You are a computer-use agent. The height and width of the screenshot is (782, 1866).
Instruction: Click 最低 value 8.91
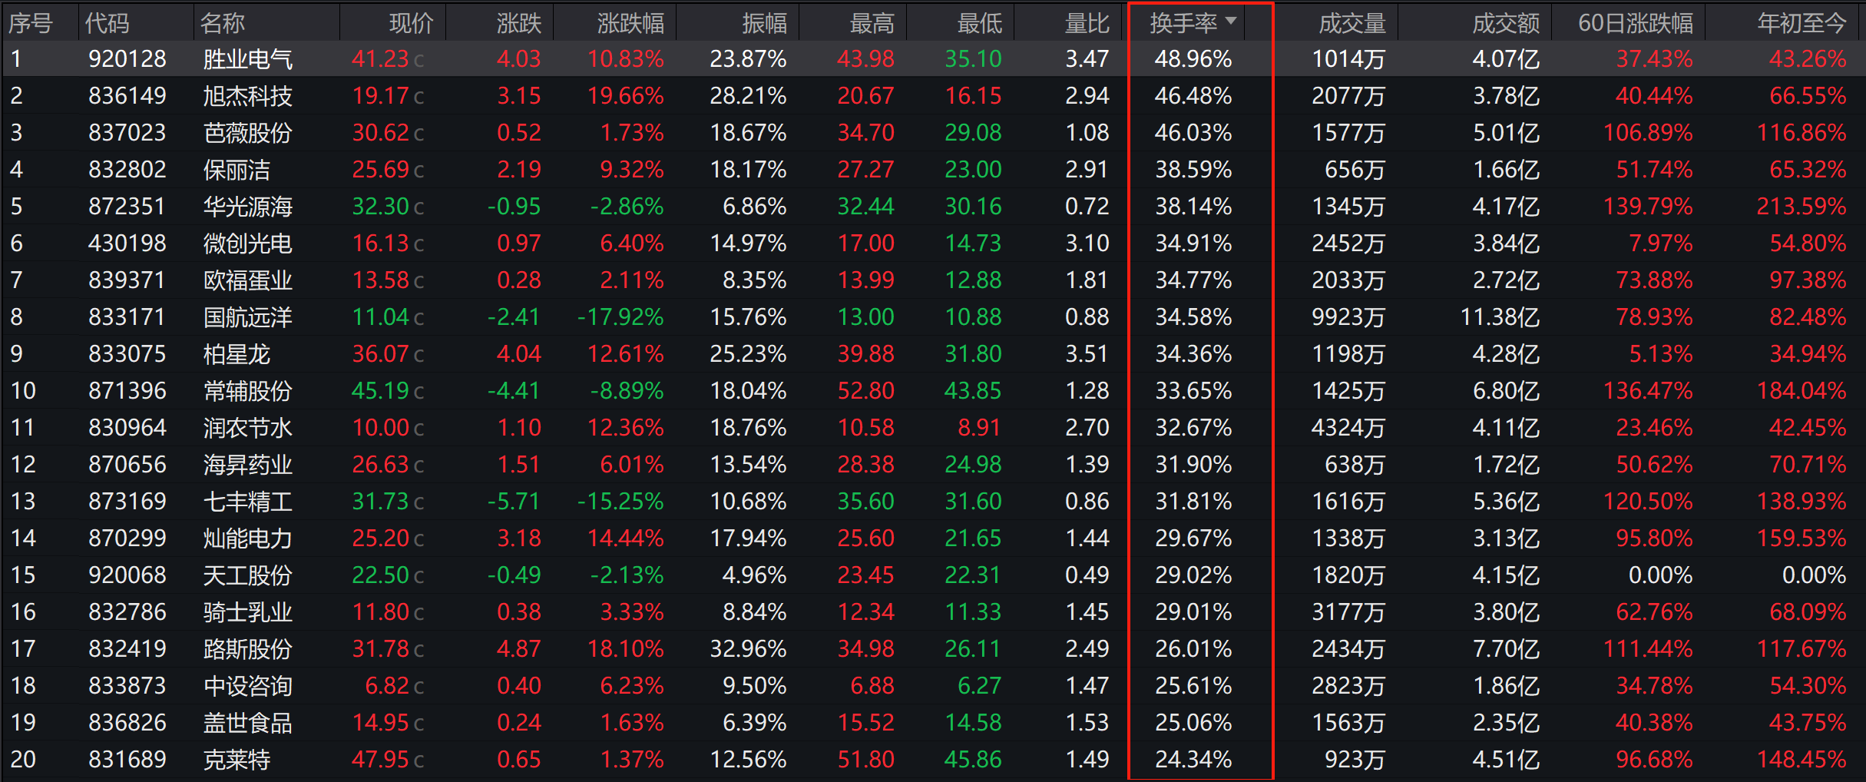[979, 428]
